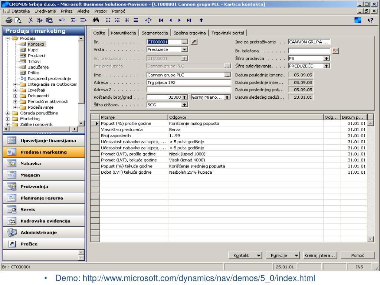Go to last record arrow
Viewport: 380px width, 285px height.
click(x=189, y=20)
